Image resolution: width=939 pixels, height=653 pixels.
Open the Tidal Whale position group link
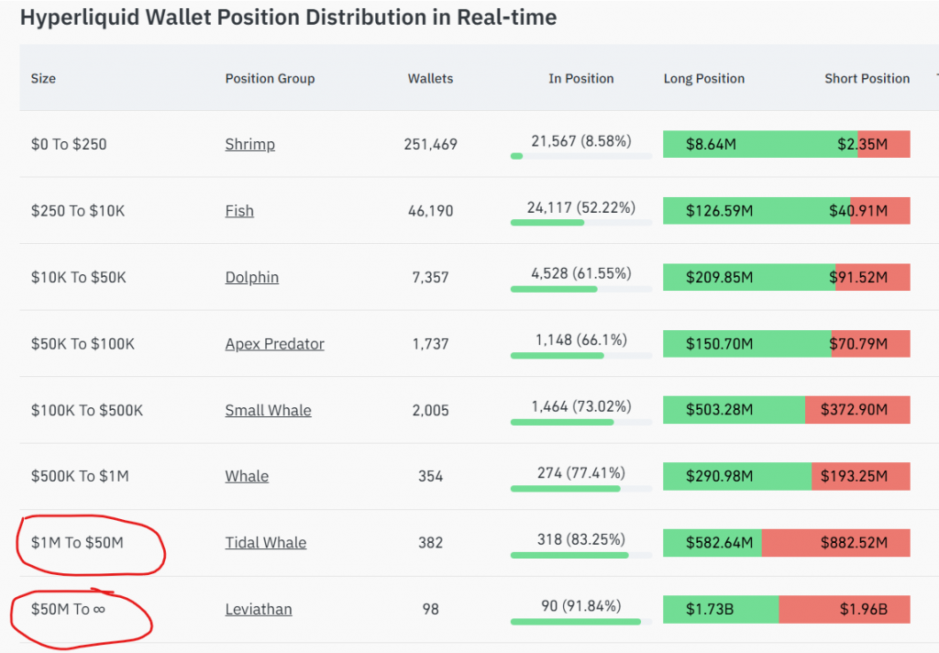[266, 542]
